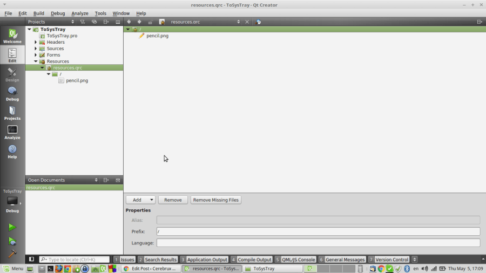Image resolution: width=486 pixels, height=273 pixels.
Task: Click the Prefix input field
Action: (318, 231)
